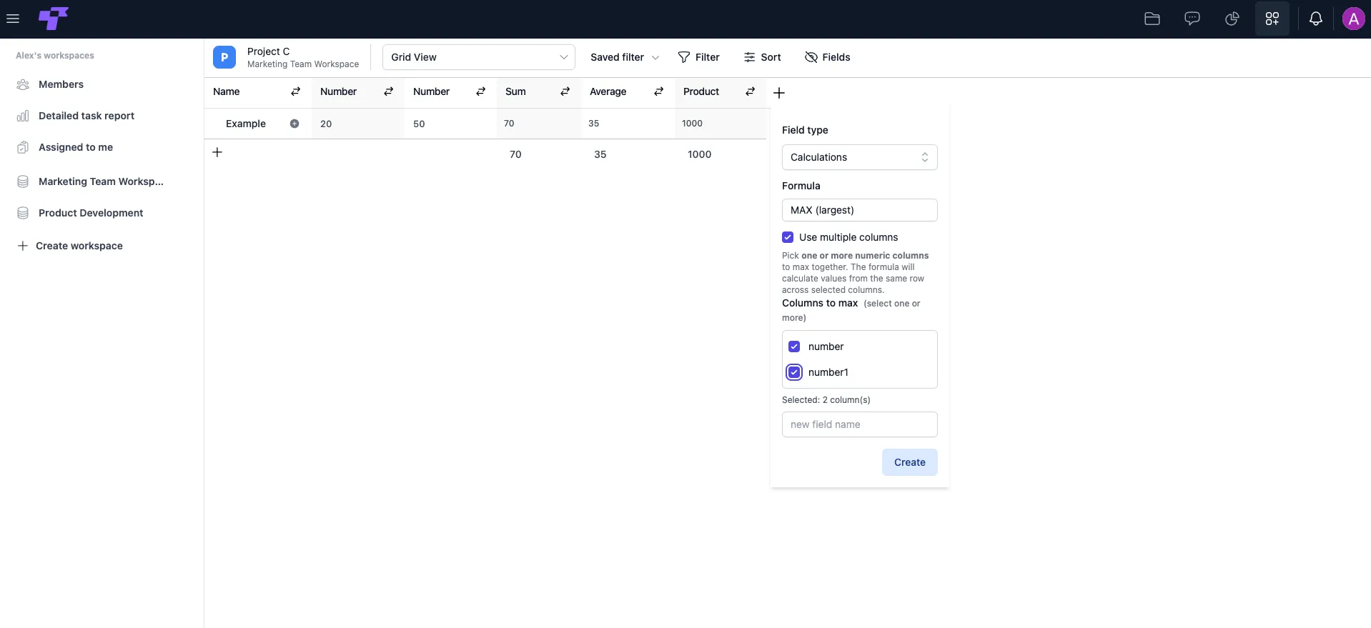The width and height of the screenshot is (1371, 628).
Task: Click the add apps grid icon
Action: 1272,19
